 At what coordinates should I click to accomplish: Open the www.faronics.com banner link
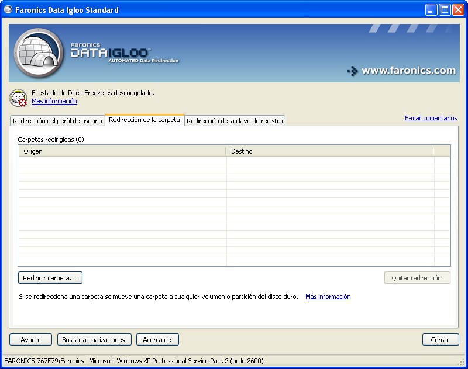pos(402,71)
